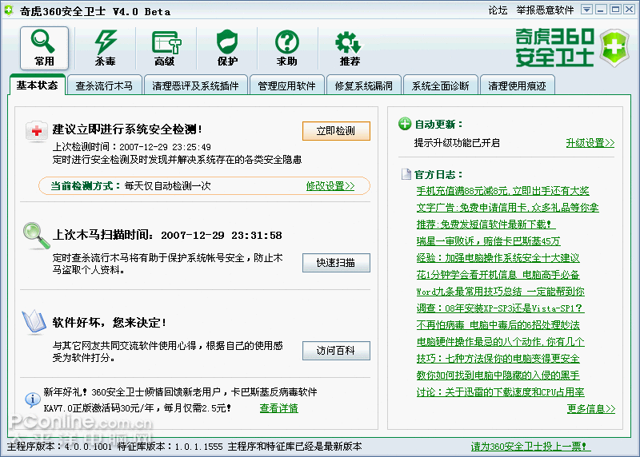The height and width of the screenshot is (457, 640).
Task: Click the 访问百科 button
Action: [336, 350]
